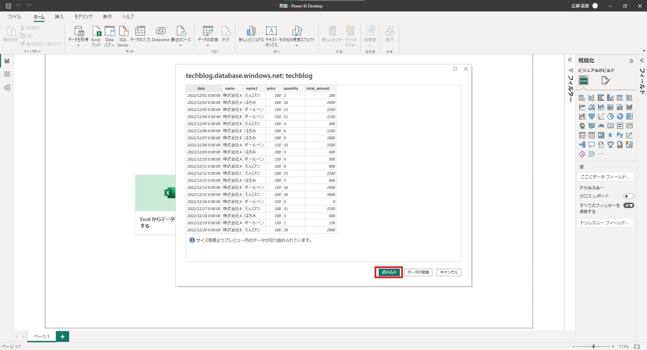Switch to Data view in left sidebar
Image resolution: width=647 pixels, height=350 pixels.
(x=7, y=74)
